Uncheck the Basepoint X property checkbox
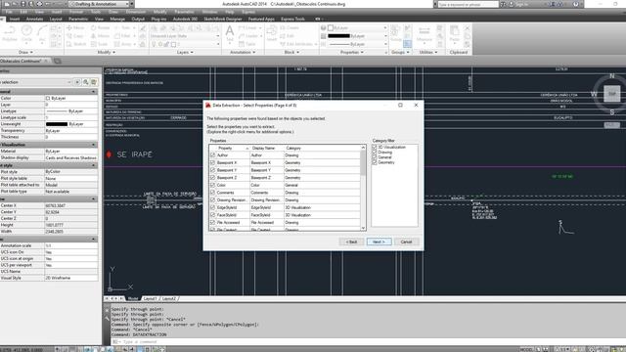 point(212,163)
